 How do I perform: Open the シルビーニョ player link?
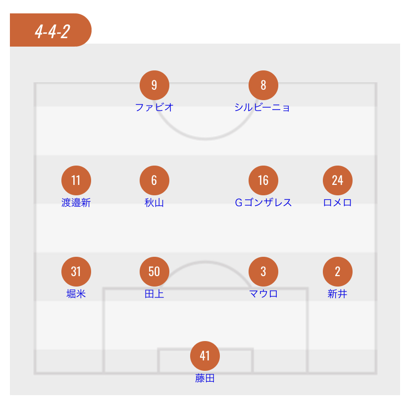pos(263,107)
